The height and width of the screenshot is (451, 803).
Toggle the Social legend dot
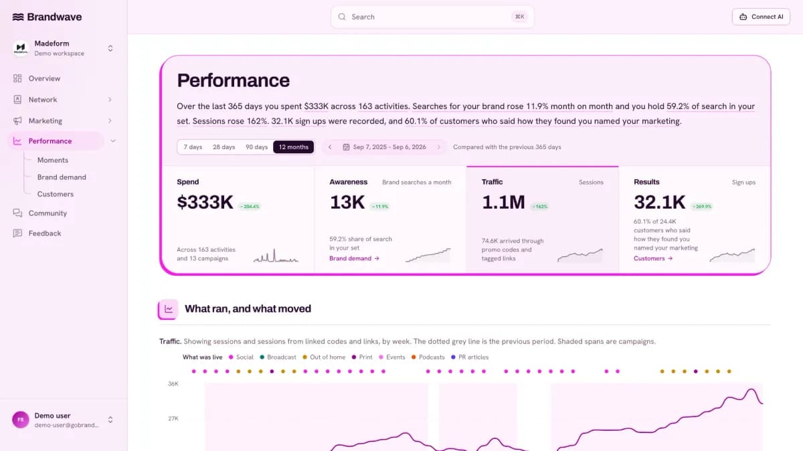tap(231, 357)
